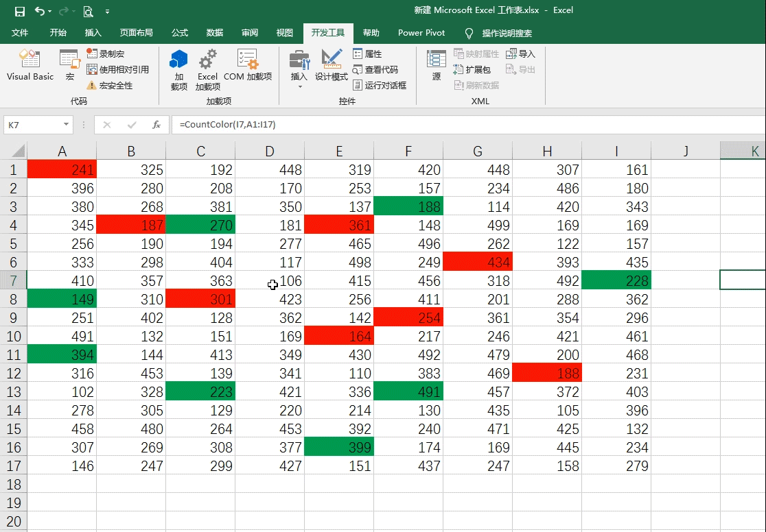Open the 文件 tab
Screen dimensions: 766x532
20,33
